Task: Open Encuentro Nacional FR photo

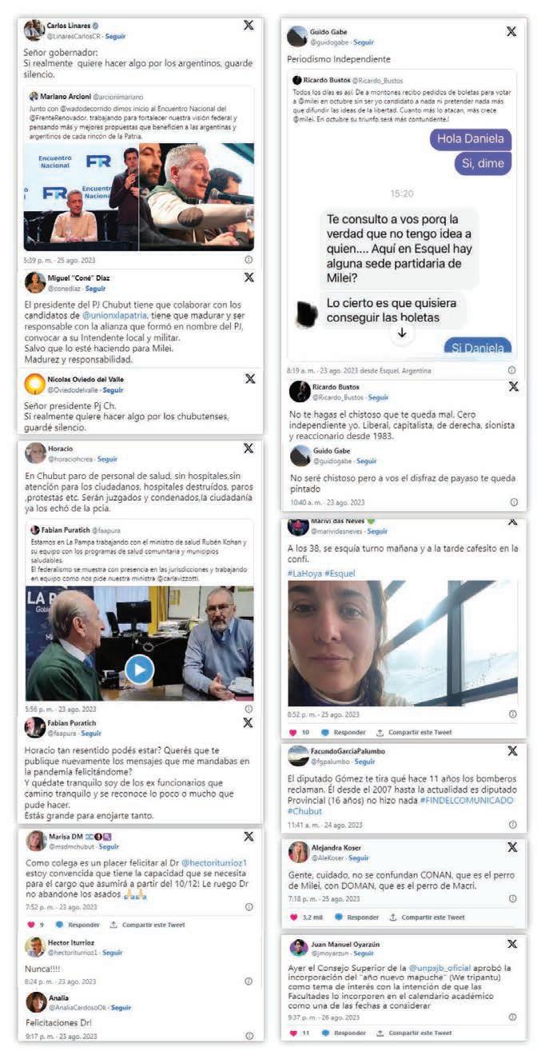Action: tap(139, 198)
